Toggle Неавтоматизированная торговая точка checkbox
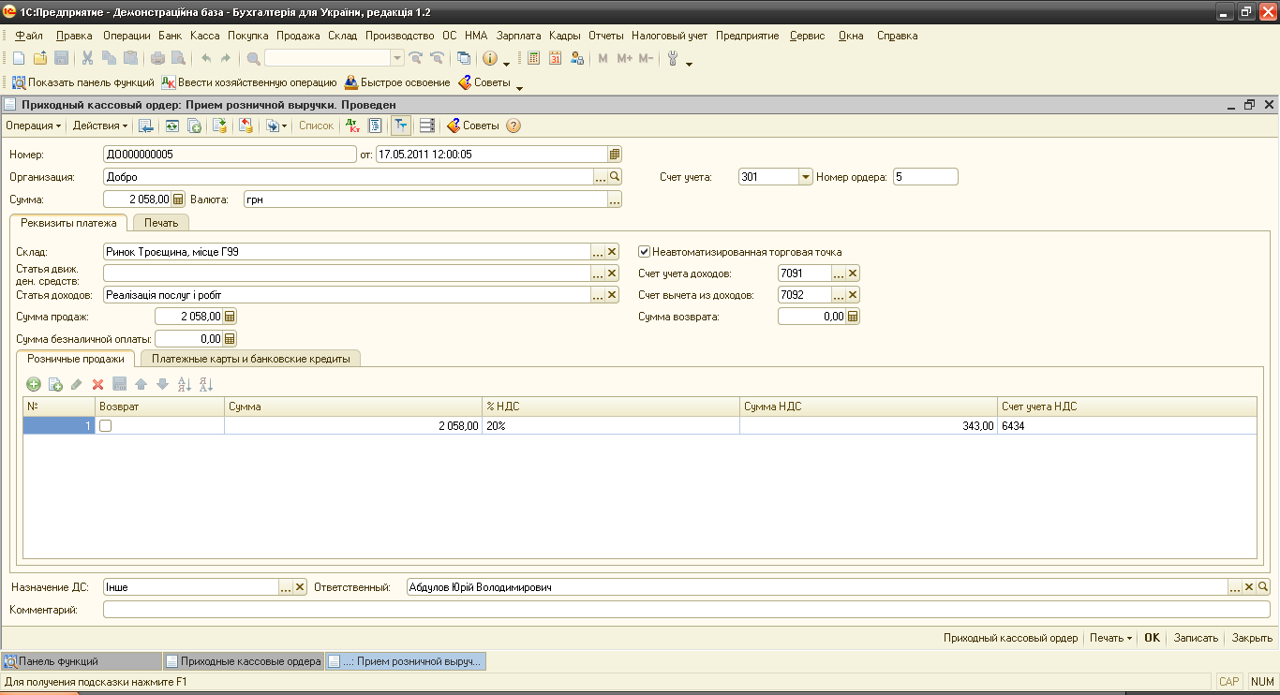The image size is (1280, 695). pos(644,252)
